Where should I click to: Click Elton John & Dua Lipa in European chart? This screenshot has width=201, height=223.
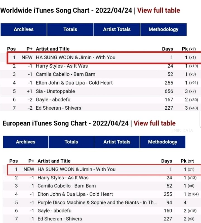[x=75, y=194]
